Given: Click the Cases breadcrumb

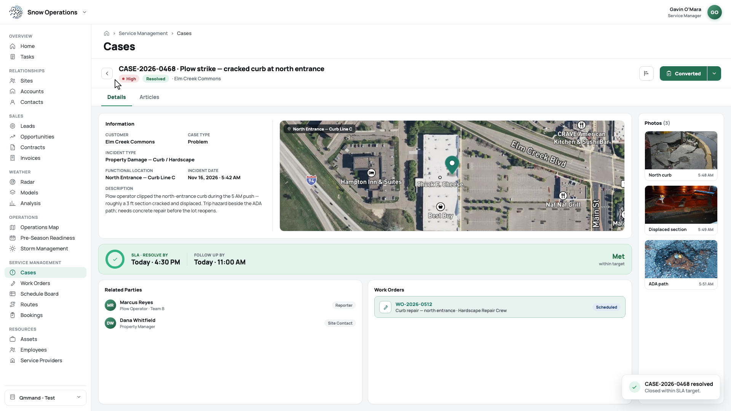Looking at the screenshot, I should (x=184, y=33).
